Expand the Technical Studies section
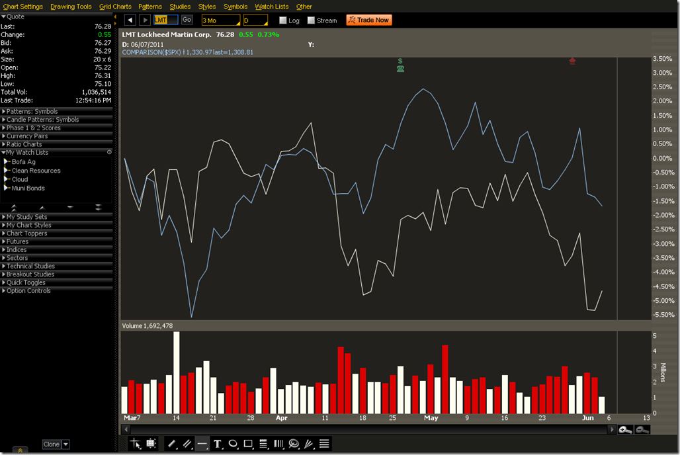Image resolution: width=680 pixels, height=455 pixels. (x=56, y=267)
